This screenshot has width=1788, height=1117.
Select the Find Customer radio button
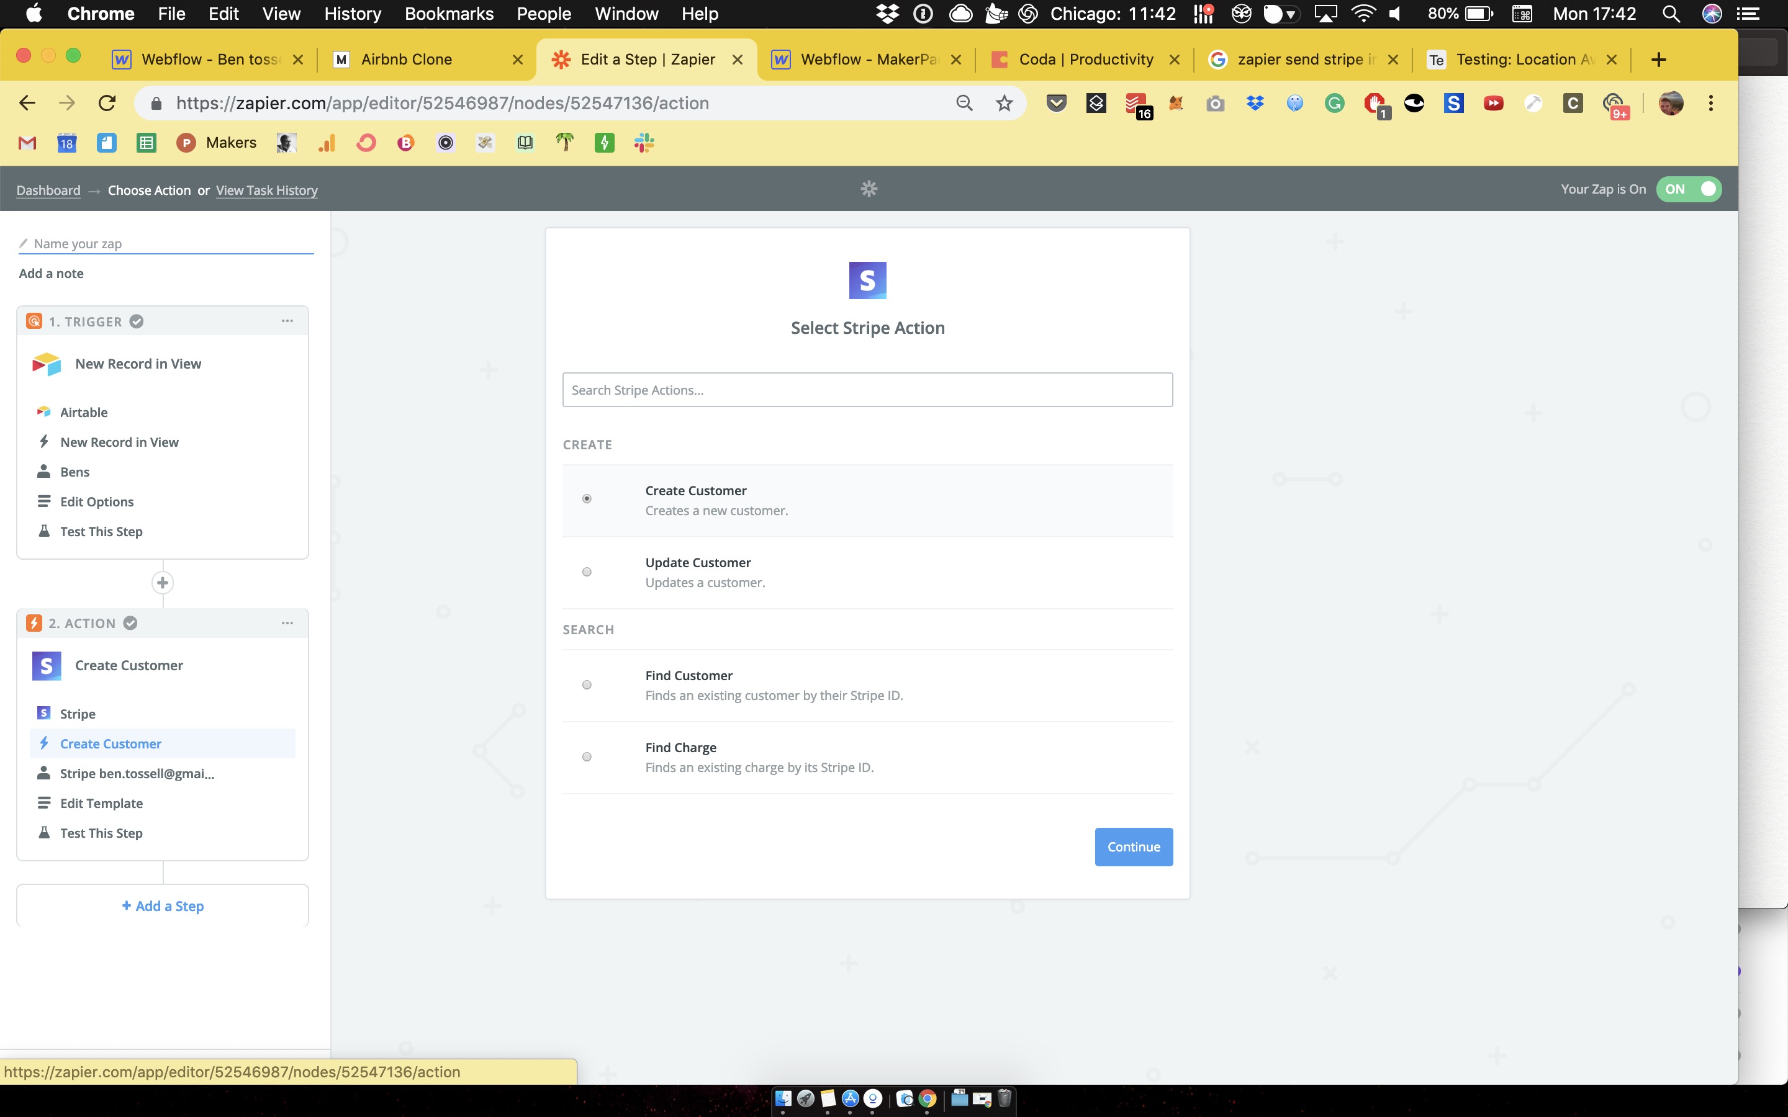(587, 685)
